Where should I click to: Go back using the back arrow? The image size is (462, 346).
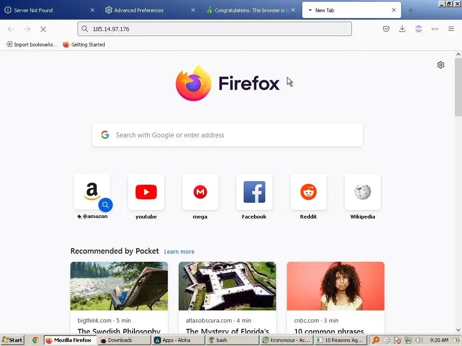click(11, 29)
